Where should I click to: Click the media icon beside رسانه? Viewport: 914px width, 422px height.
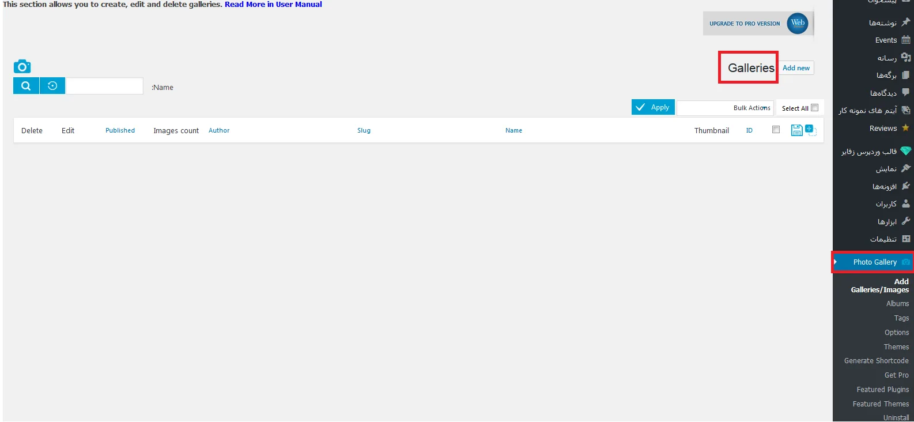(906, 57)
